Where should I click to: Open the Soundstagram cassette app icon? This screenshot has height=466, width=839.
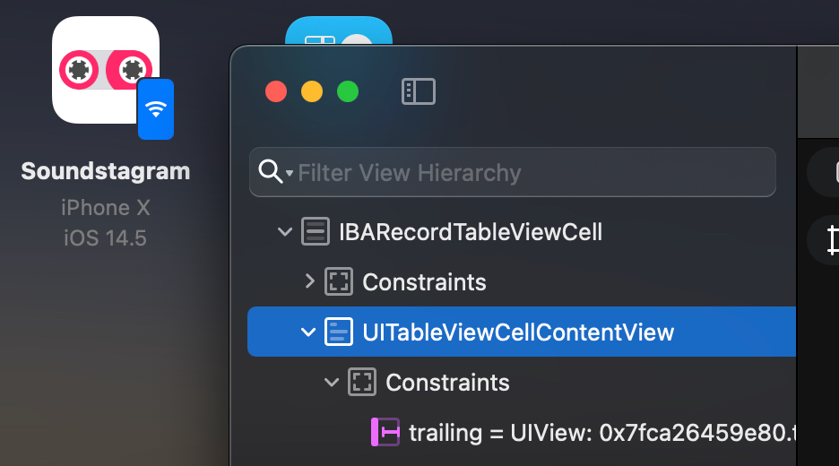click(99, 68)
